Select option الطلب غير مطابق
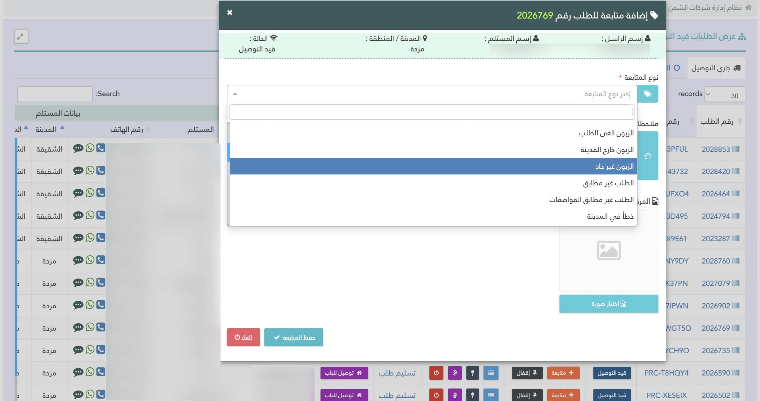The width and height of the screenshot is (760, 401). tap(433, 183)
